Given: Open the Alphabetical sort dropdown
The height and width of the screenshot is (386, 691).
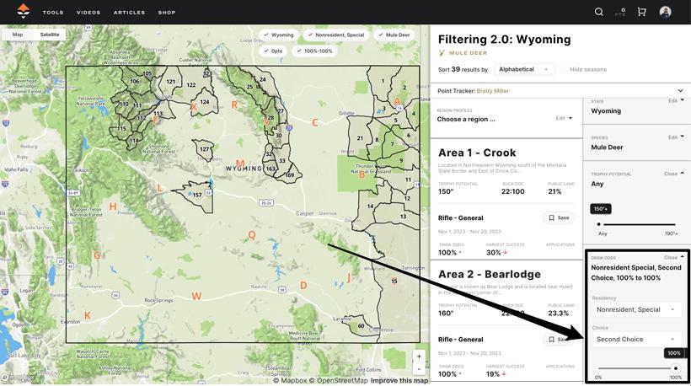Looking at the screenshot, I should click(523, 70).
